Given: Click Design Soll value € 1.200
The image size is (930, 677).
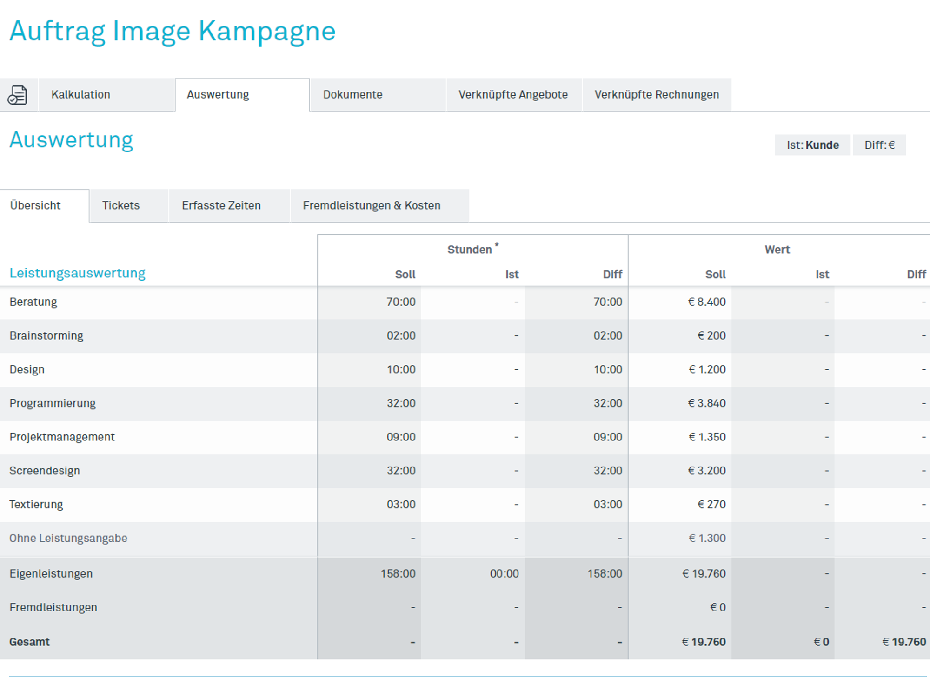Looking at the screenshot, I should (707, 369).
